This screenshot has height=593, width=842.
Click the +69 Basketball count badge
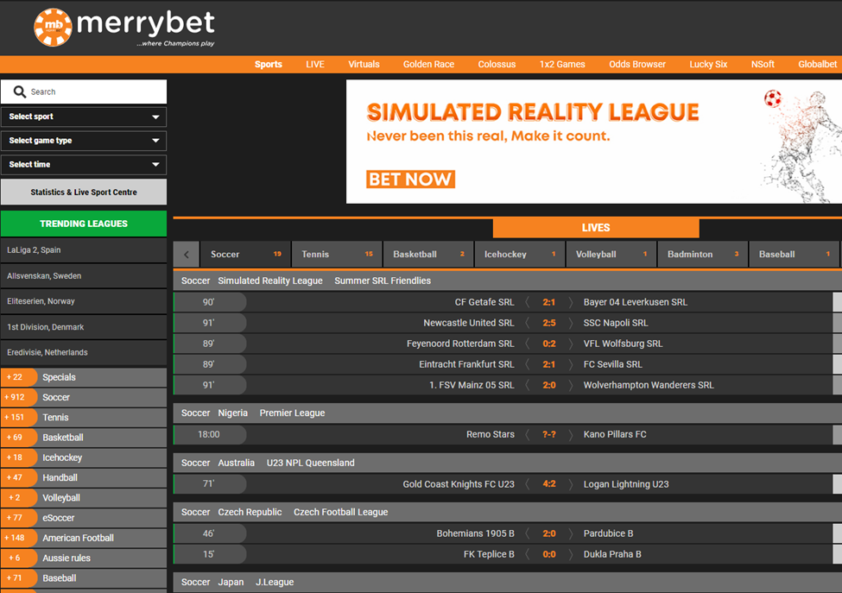click(17, 438)
